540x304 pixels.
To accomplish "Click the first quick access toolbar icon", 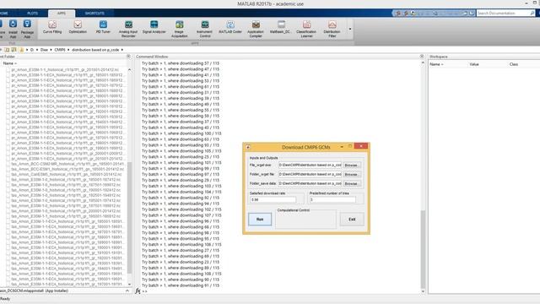I will [x=398, y=14].
